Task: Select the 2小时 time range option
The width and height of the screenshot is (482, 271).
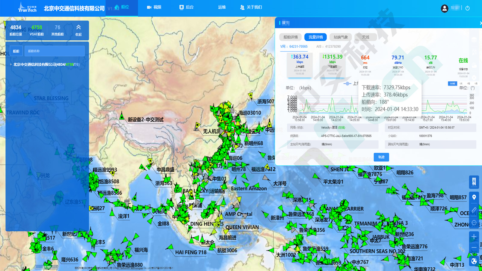Action: click(x=452, y=84)
